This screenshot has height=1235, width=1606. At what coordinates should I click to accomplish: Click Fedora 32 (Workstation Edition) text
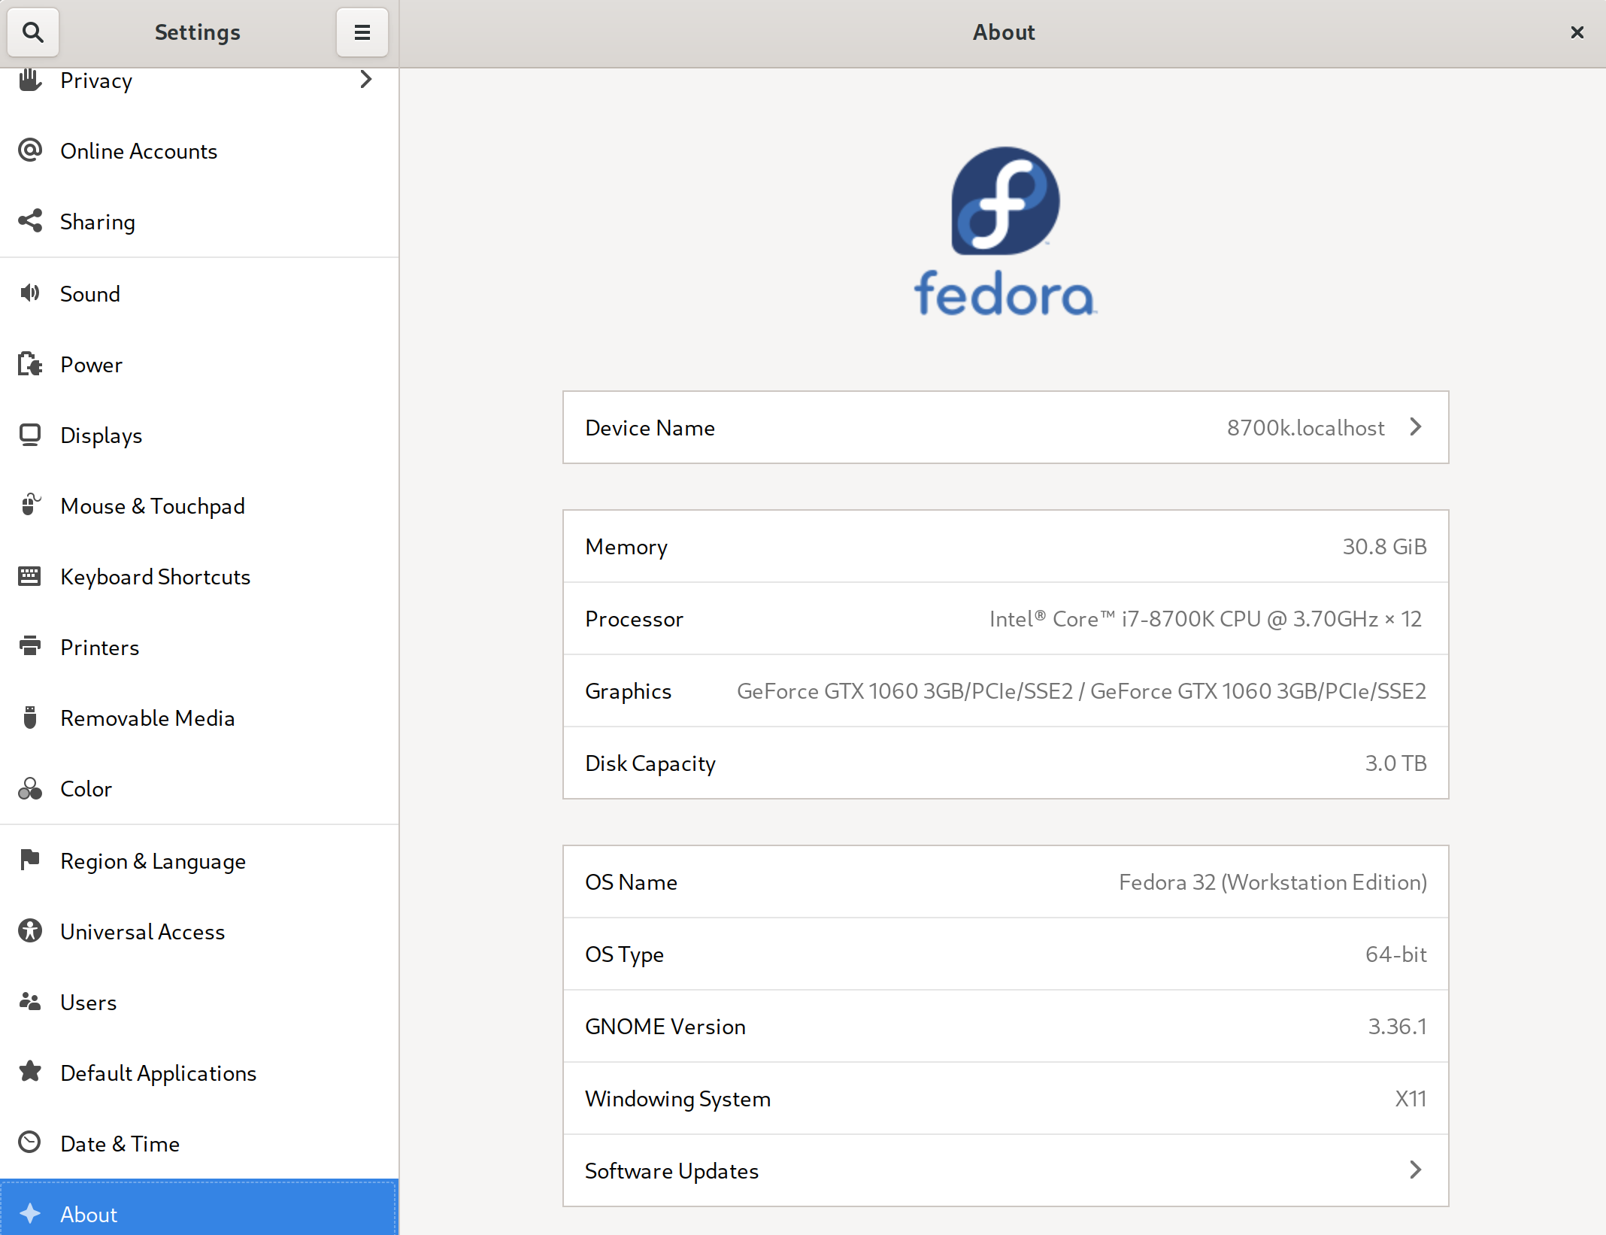coord(1273,882)
